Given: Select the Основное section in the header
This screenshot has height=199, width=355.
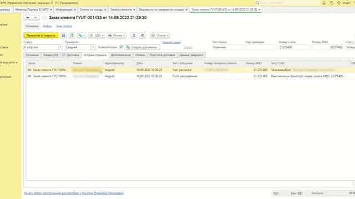Looking at the screenshot, I should click(x=32, y=26).
